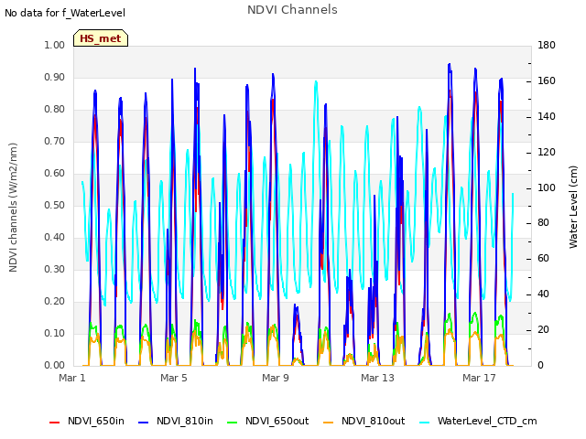
Task: Select the NDVI_810in legend label
Action: (185, 421)
